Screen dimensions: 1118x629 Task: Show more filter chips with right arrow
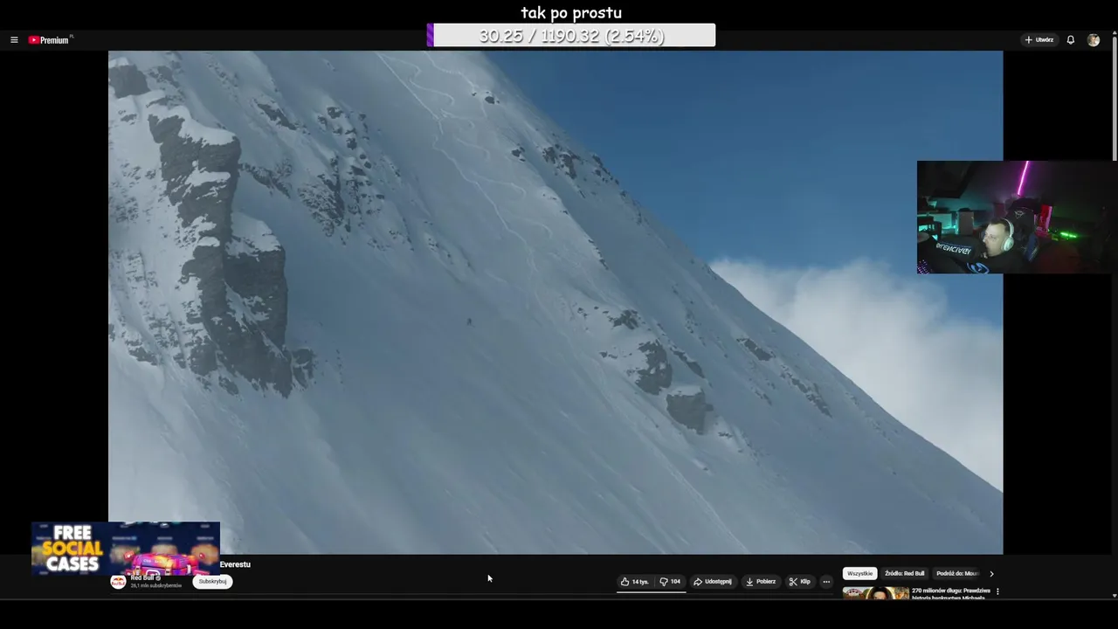[991, 574]
